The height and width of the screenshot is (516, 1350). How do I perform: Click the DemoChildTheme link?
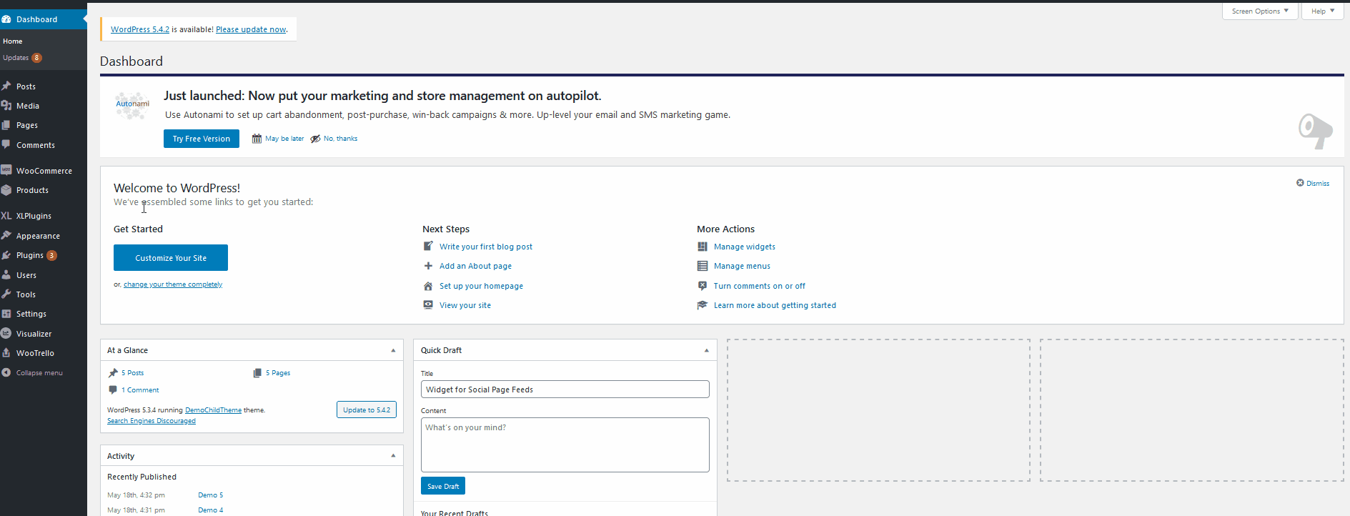click(213, 410)
